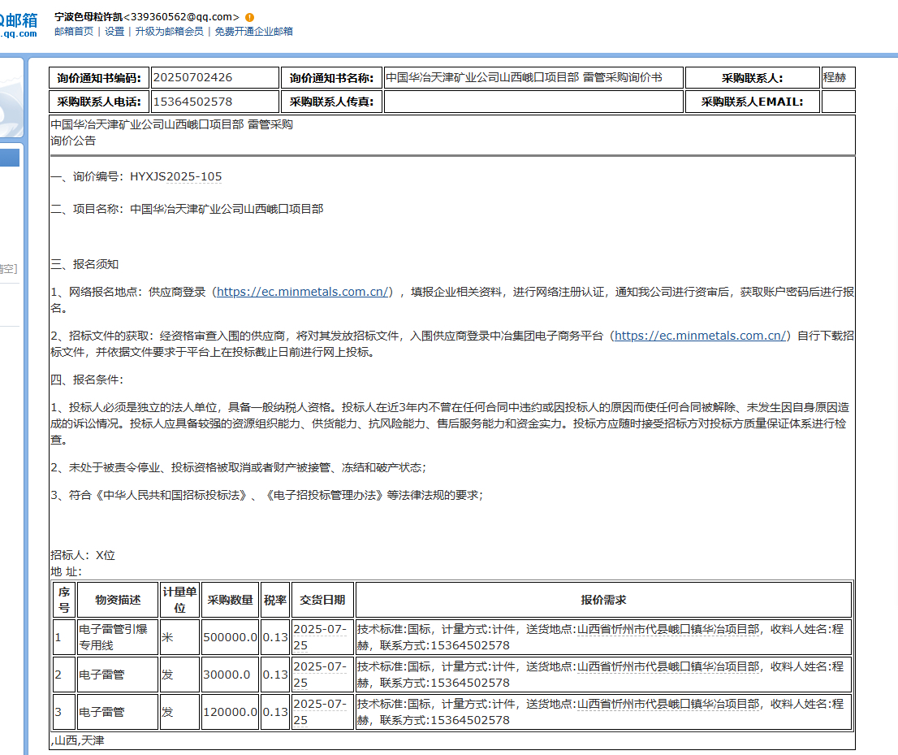898x755 pixels.
Task: Click the 采购数量 column header
Action: coord(231,600)
